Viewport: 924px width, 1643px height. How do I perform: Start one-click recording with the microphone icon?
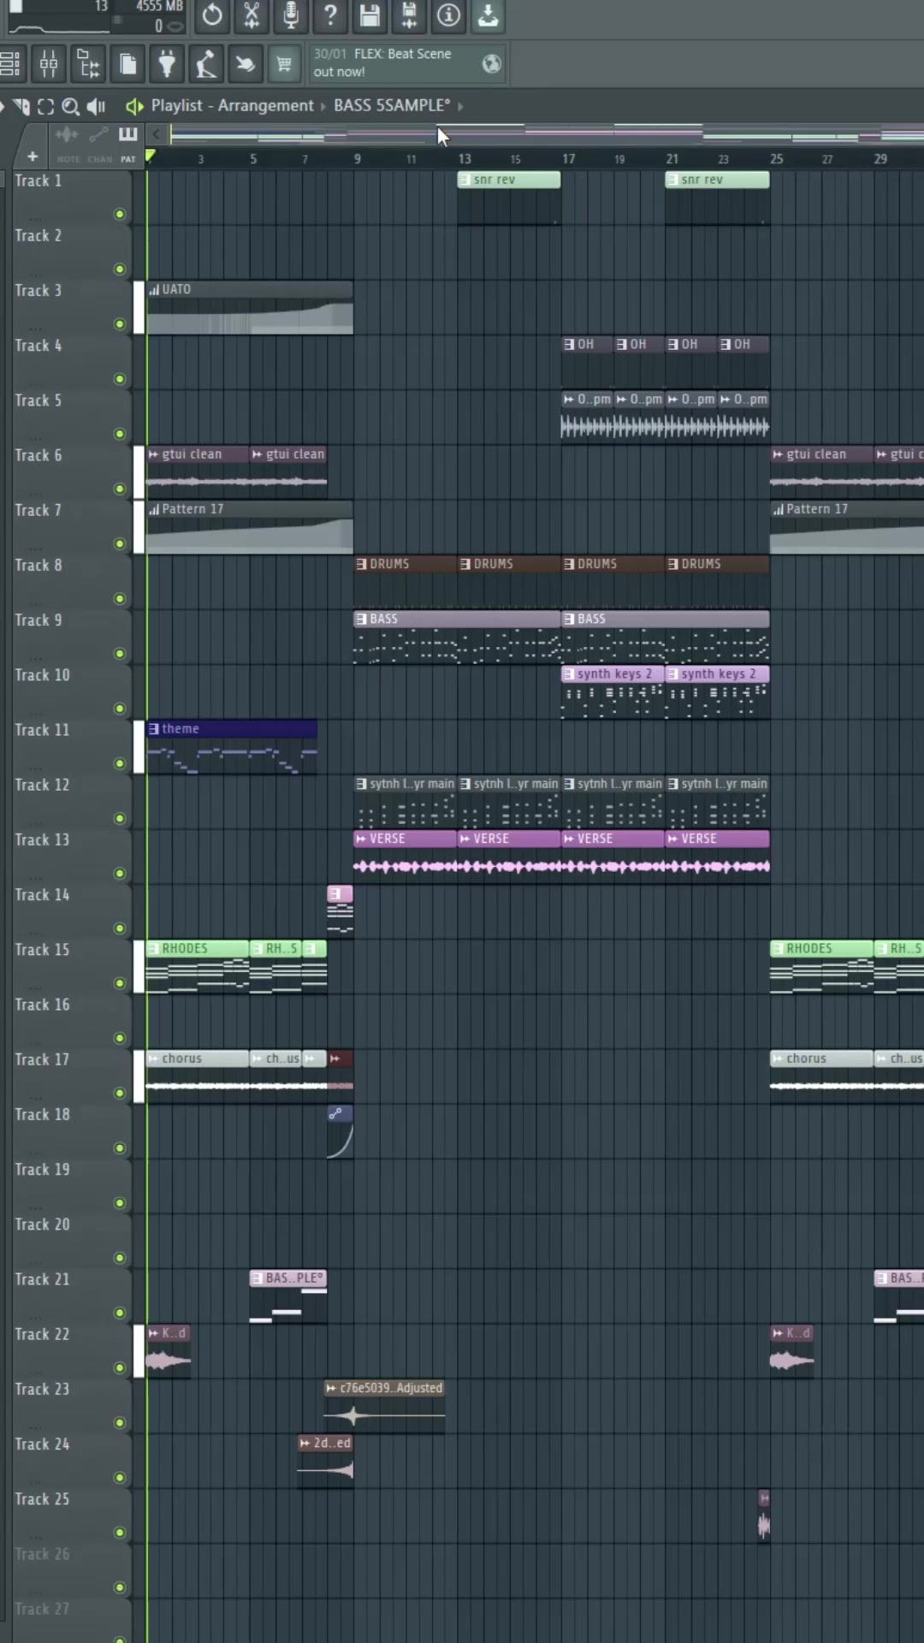pos(291,15)
